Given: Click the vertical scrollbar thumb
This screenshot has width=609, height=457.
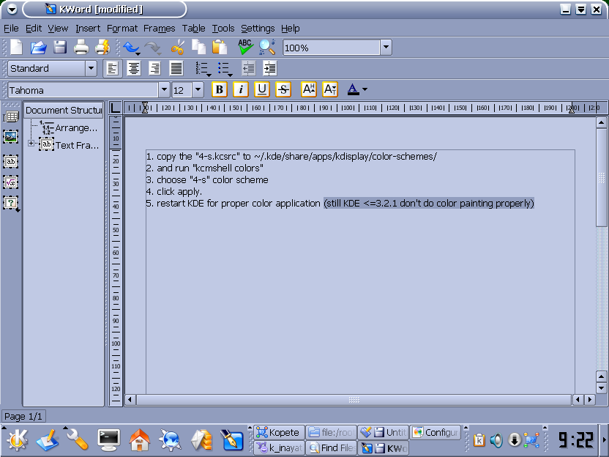Looking at the screenshot, I should [601, 177].
